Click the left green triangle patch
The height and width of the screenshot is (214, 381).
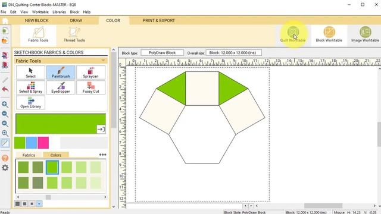176,88
